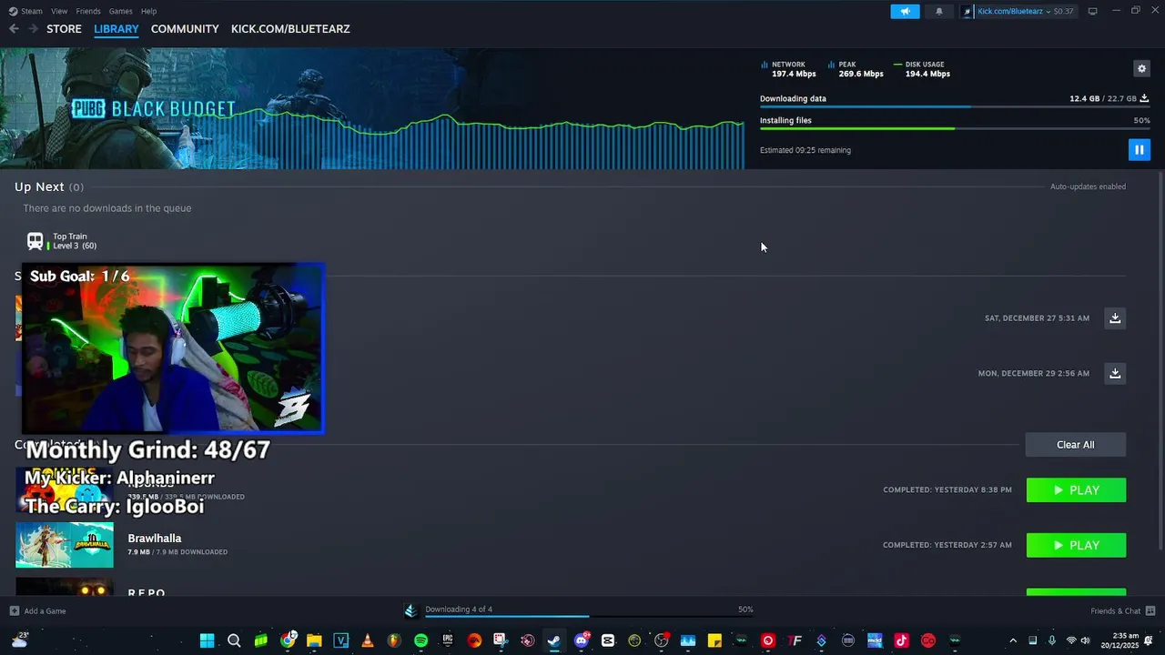The image size is (1165, 655).
Task: Open Epic Games Launcher from taskbar
Action: pyautogui.click(x=448, y=640)
